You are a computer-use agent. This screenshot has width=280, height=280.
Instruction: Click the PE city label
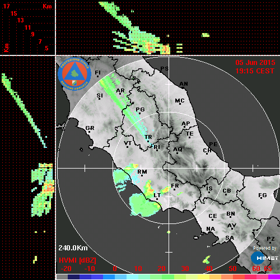point(213,144)
